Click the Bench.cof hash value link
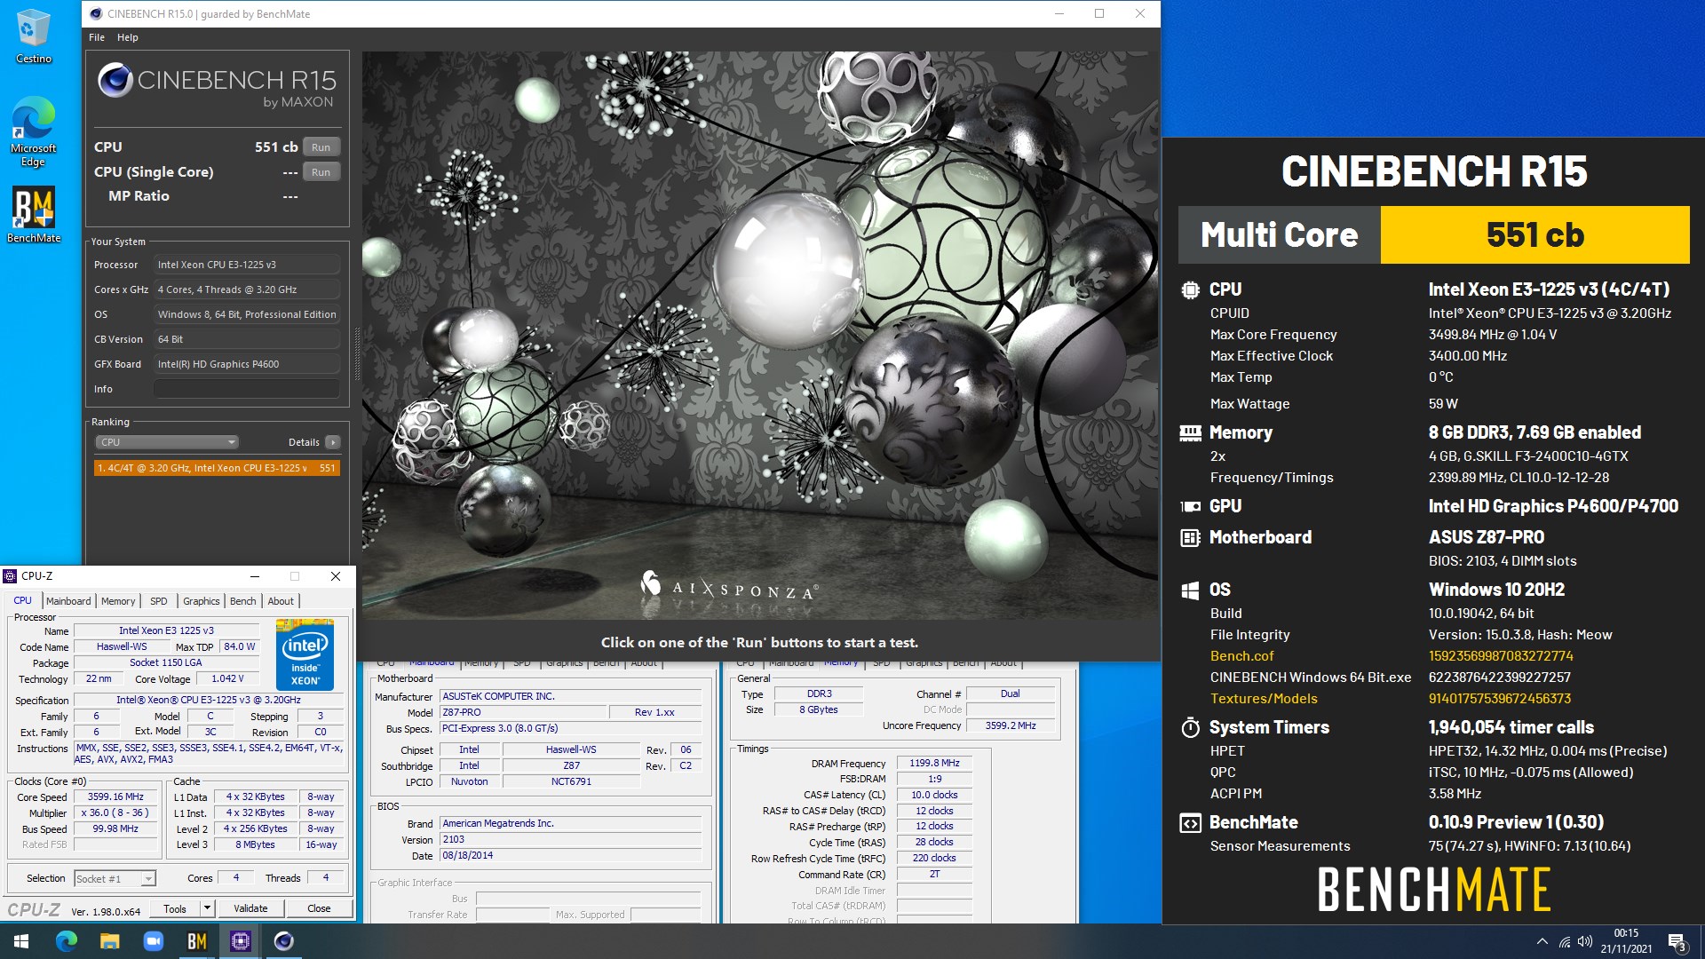Image resolution: width=1705 pixels, height=959 pixels. point(1500,656)
